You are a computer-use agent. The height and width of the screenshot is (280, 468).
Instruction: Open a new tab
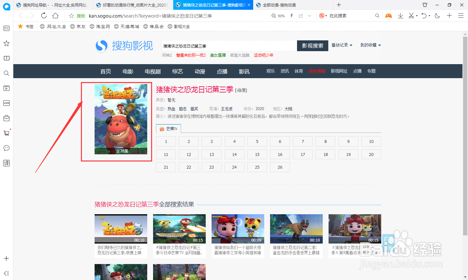339,5
